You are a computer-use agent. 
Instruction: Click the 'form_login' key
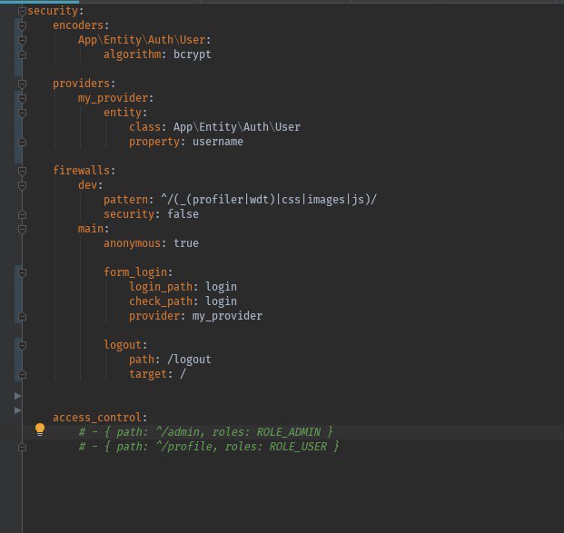(x=135, y=272)
